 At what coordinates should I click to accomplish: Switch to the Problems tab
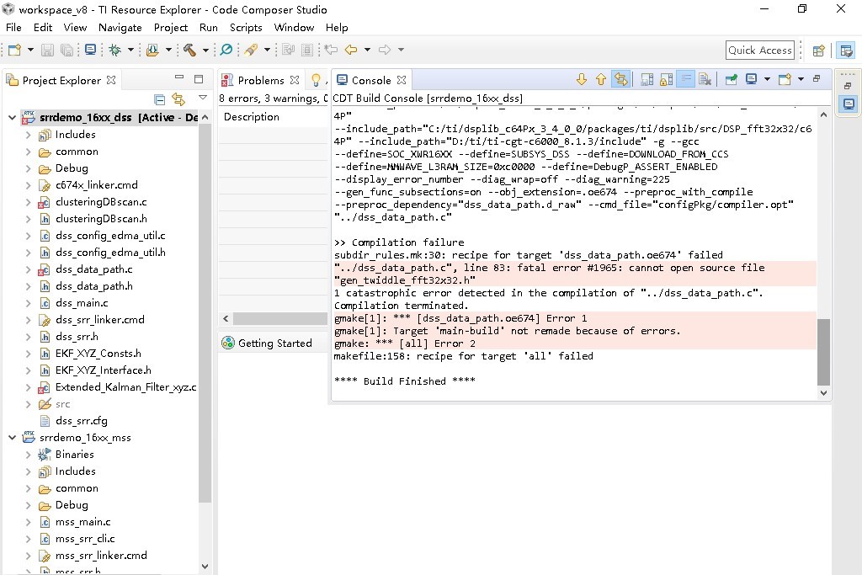tap(261, 80)
